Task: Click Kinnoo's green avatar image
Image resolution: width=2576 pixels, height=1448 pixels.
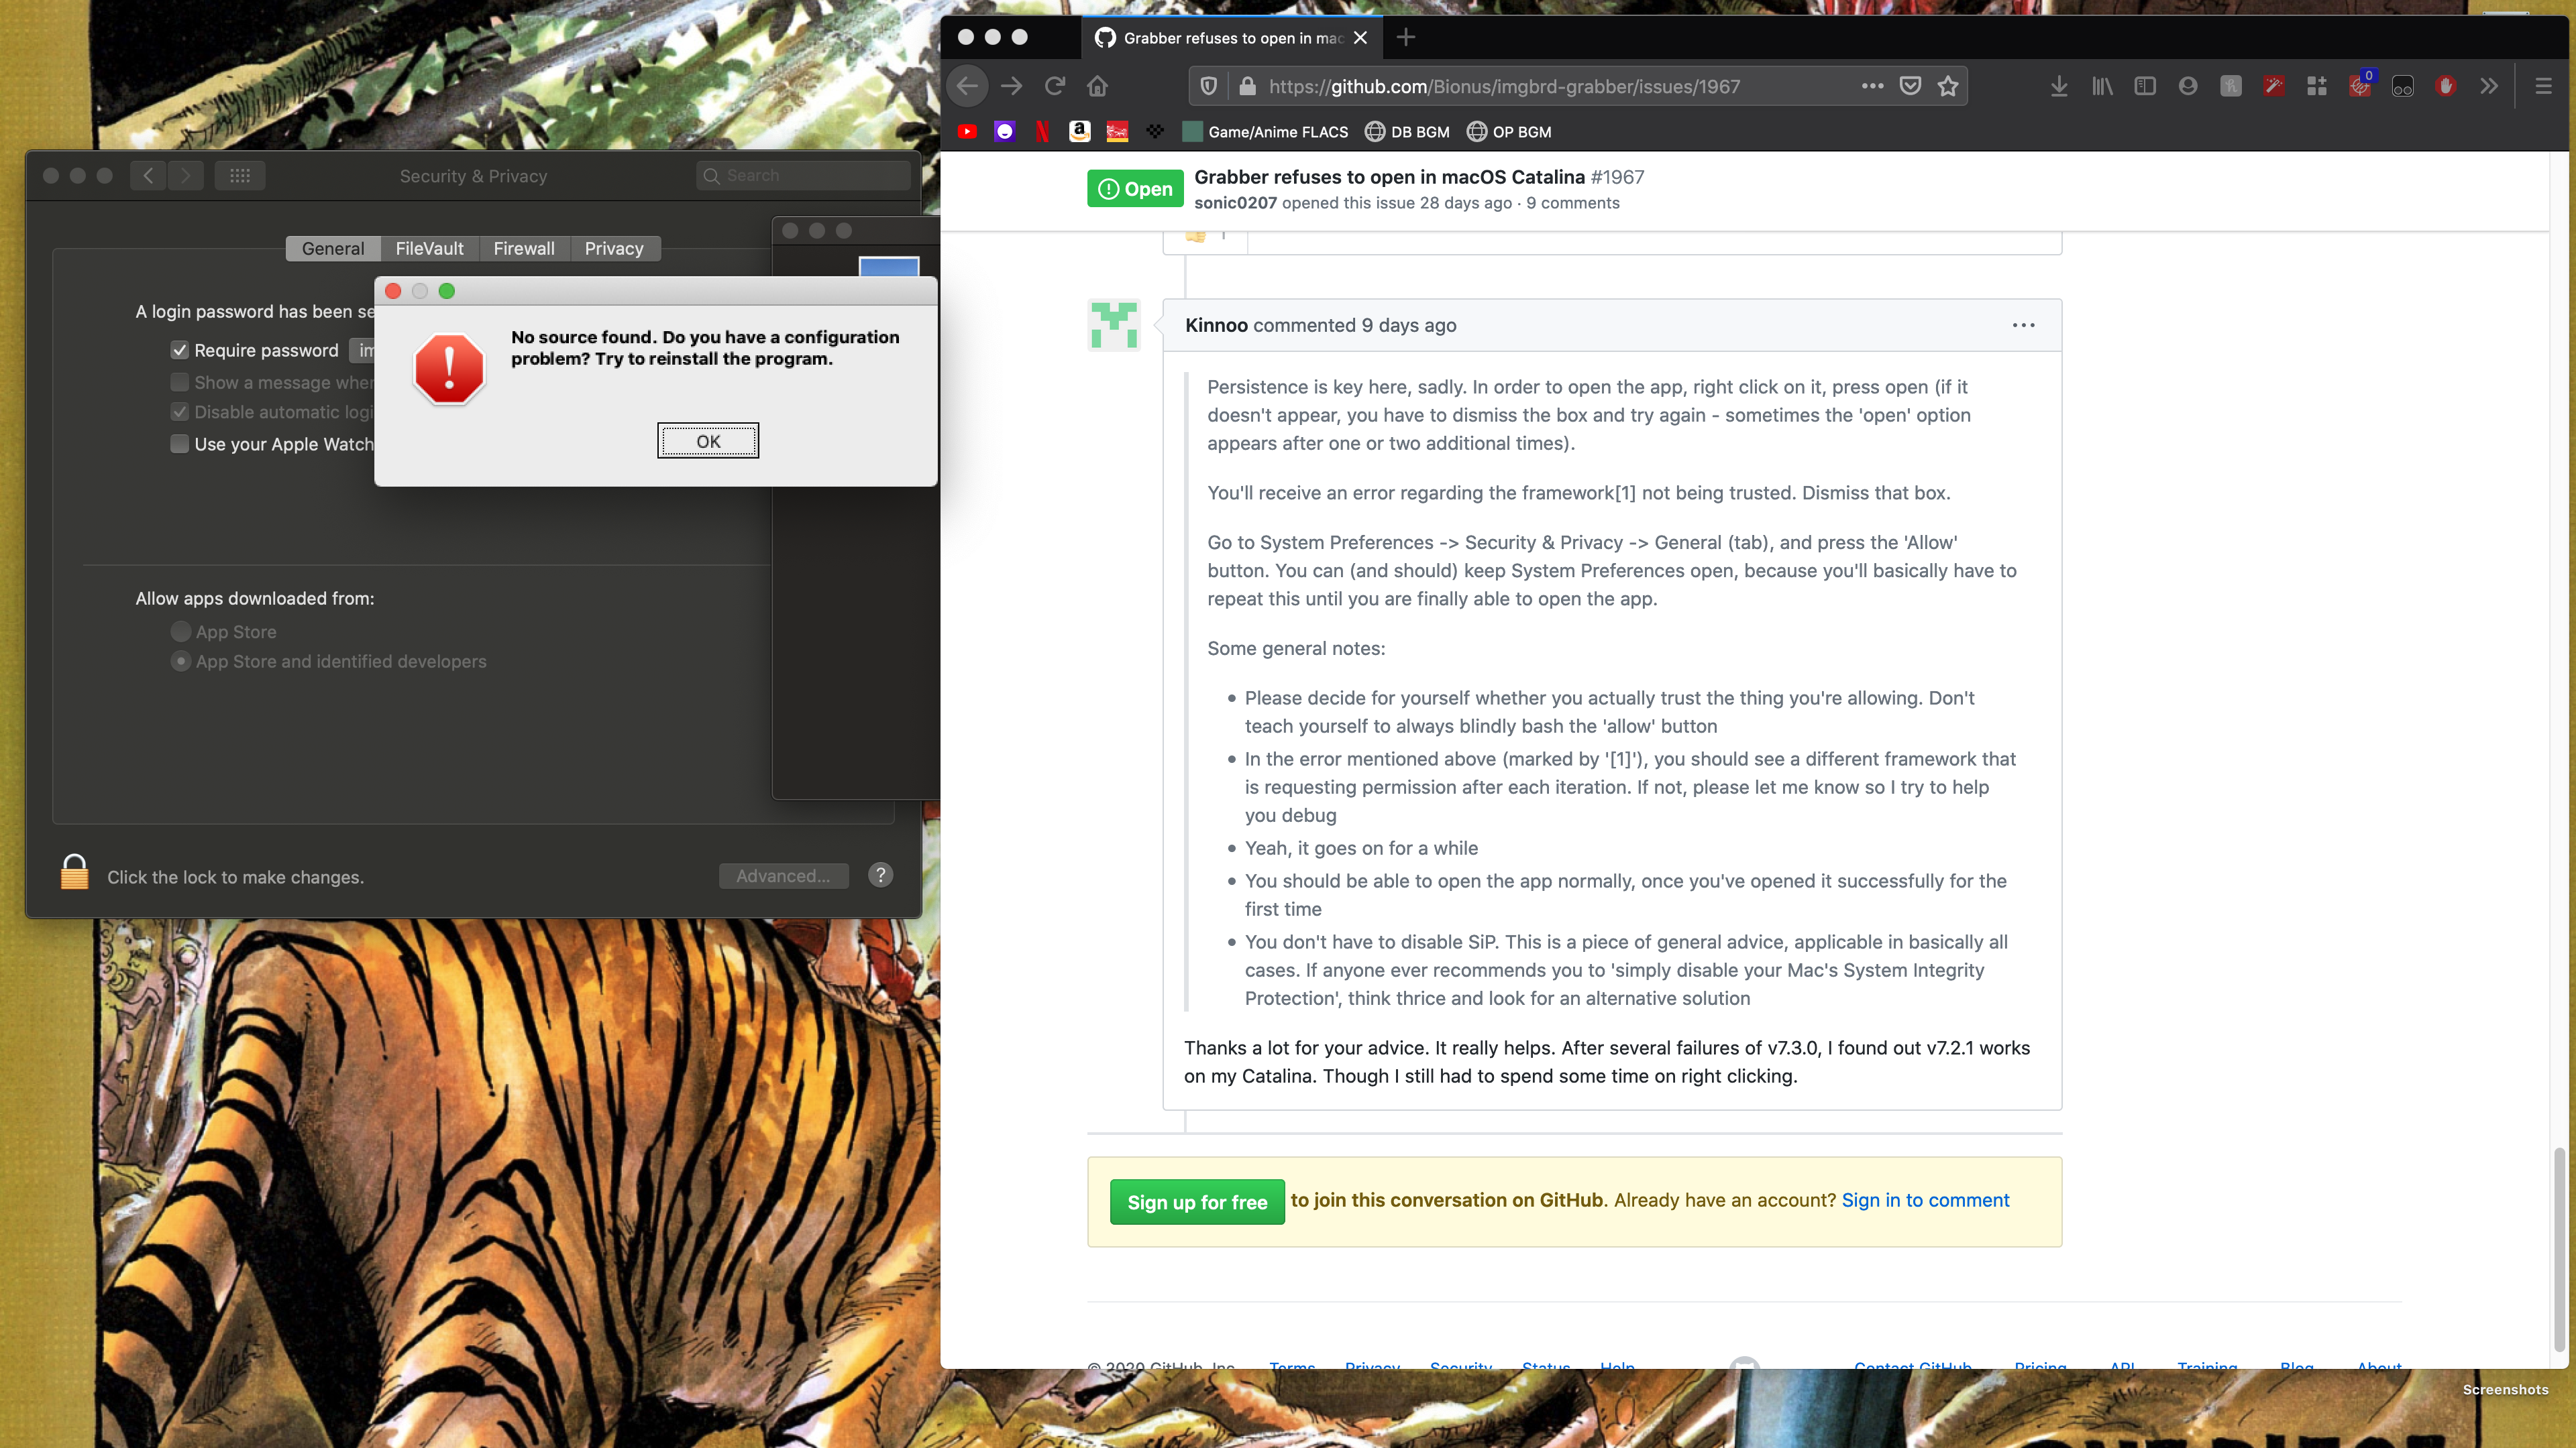Action: (1114, 324)
